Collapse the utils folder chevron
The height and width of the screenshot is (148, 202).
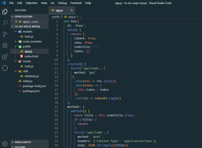(15, 71)
